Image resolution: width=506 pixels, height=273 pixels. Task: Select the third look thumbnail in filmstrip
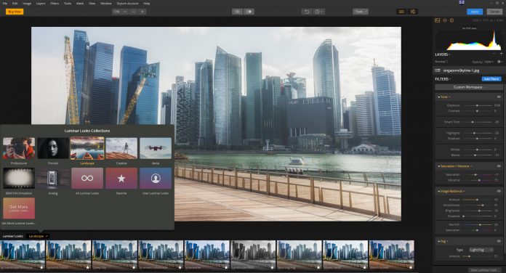pos(115,255)
